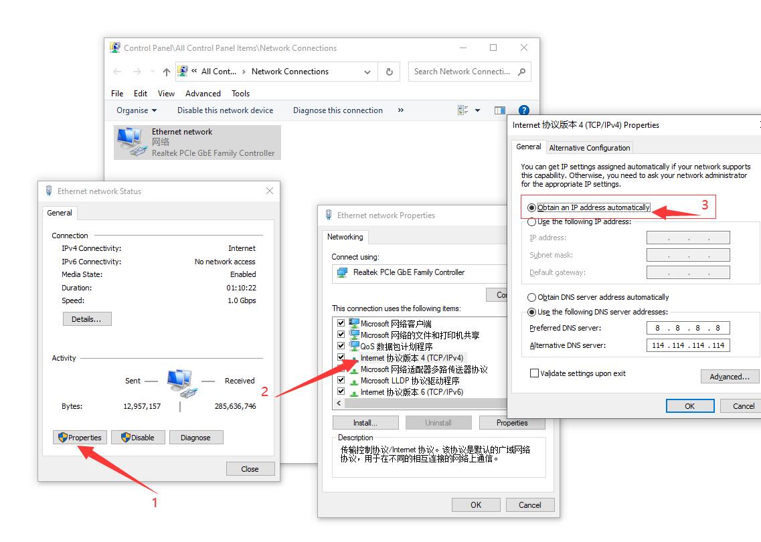Uncheck Internet 协议版本 6 (TCP/IPv6) checkbox

(341, 392)
